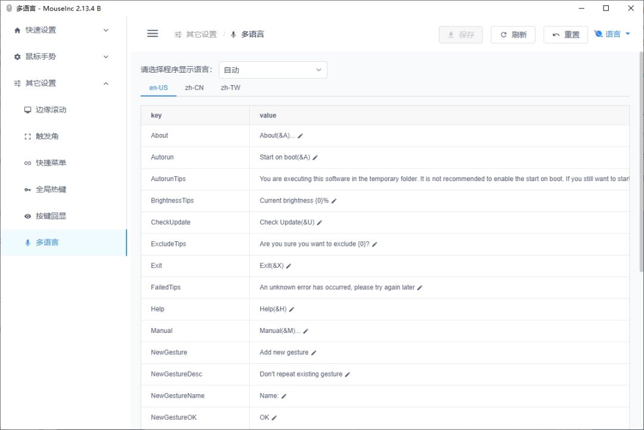Open the display language combo box showing 自动
The height and width of the screenshot is (430, 644).
click(x=273, y=70)
